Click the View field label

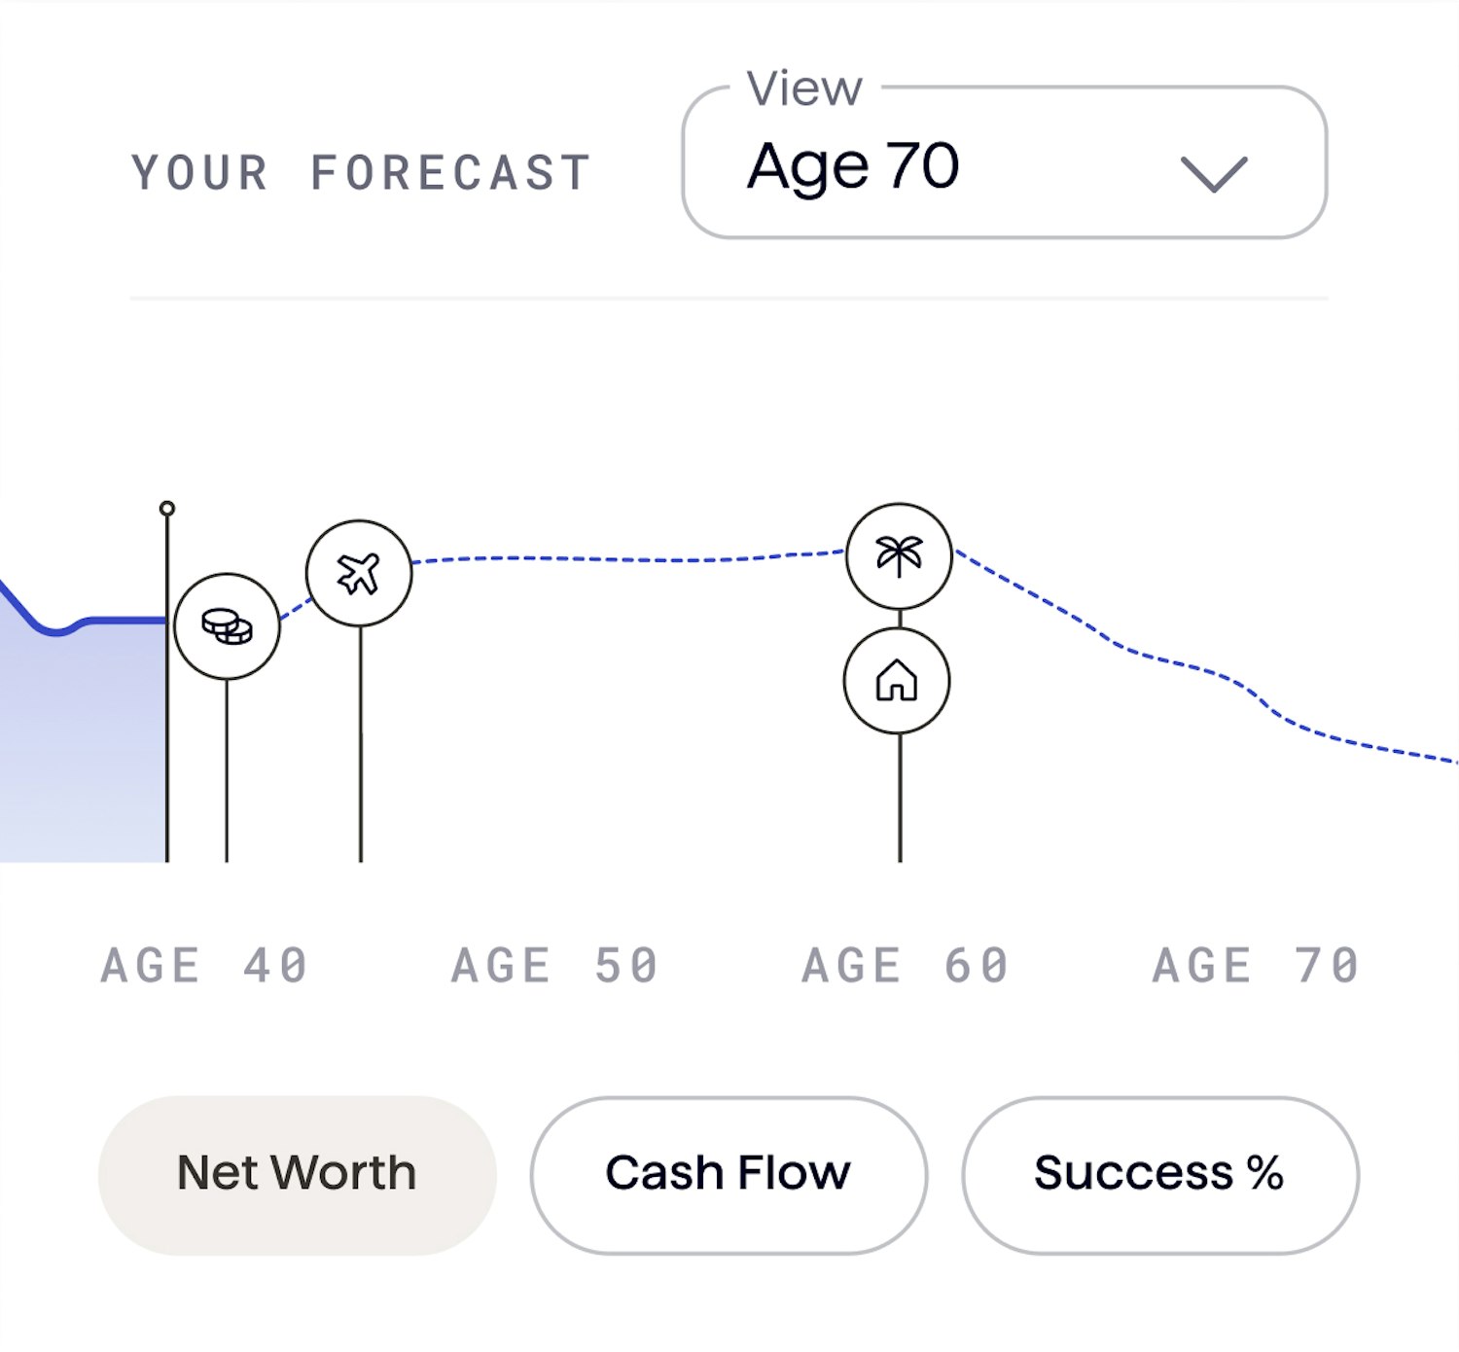pos(803,89)
